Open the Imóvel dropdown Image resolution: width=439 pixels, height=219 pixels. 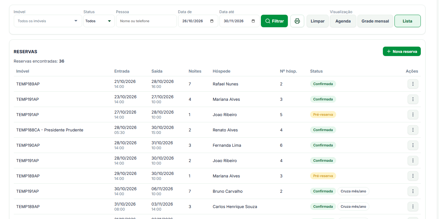pyautogui.click(x=48, y=21)
